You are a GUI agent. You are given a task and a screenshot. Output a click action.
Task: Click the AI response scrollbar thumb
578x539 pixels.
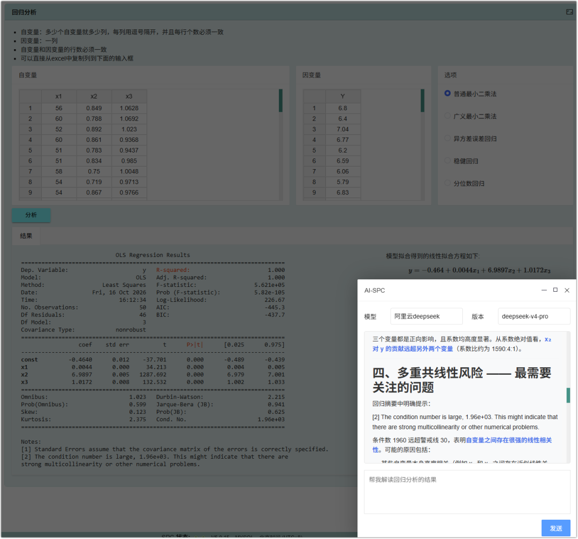(568, 395)
